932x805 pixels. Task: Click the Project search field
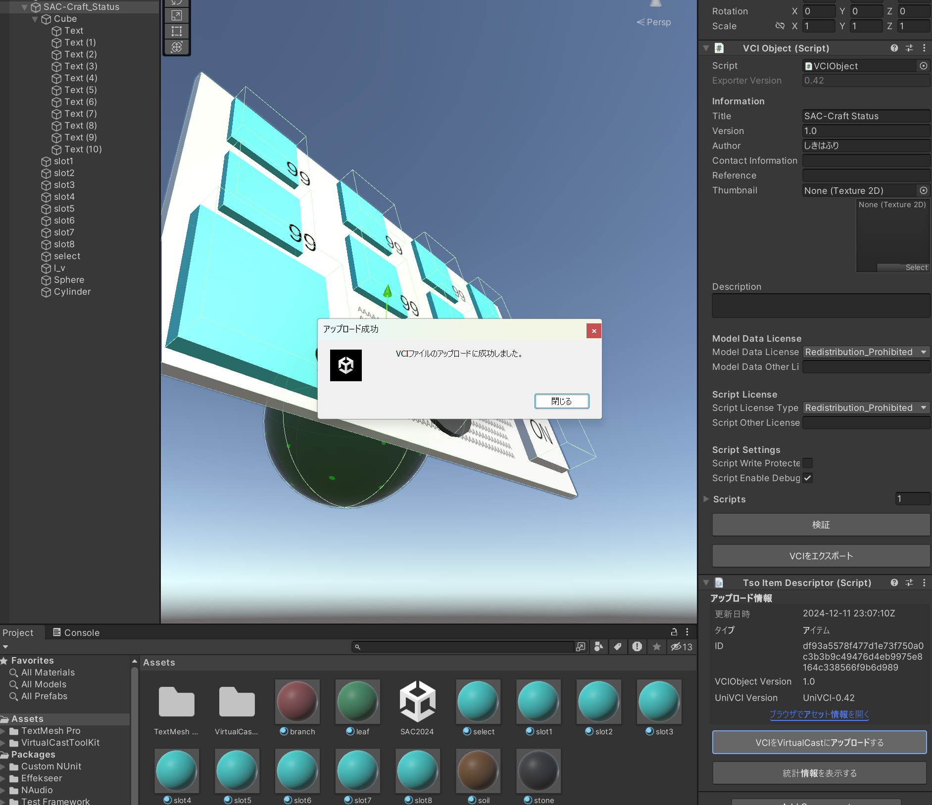463,647
